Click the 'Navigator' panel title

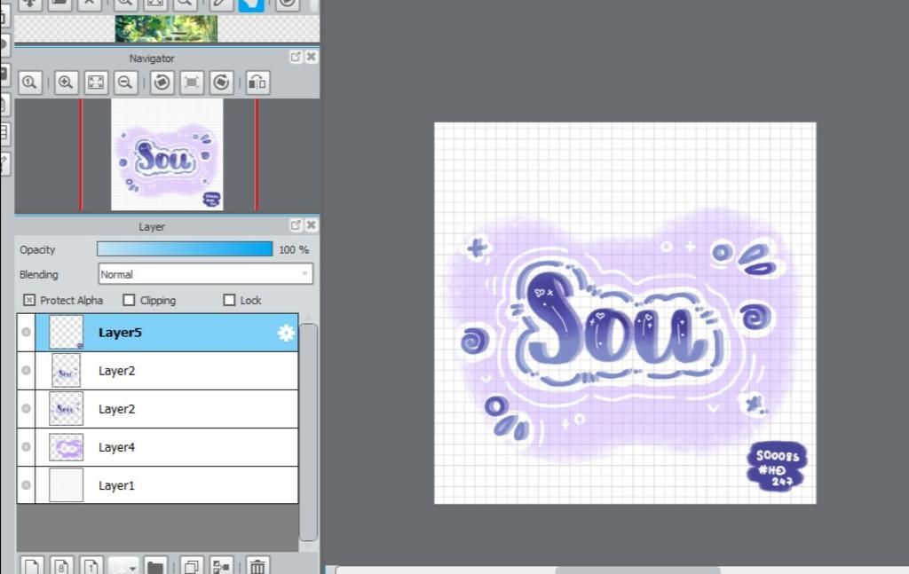(x=151, y=59)
